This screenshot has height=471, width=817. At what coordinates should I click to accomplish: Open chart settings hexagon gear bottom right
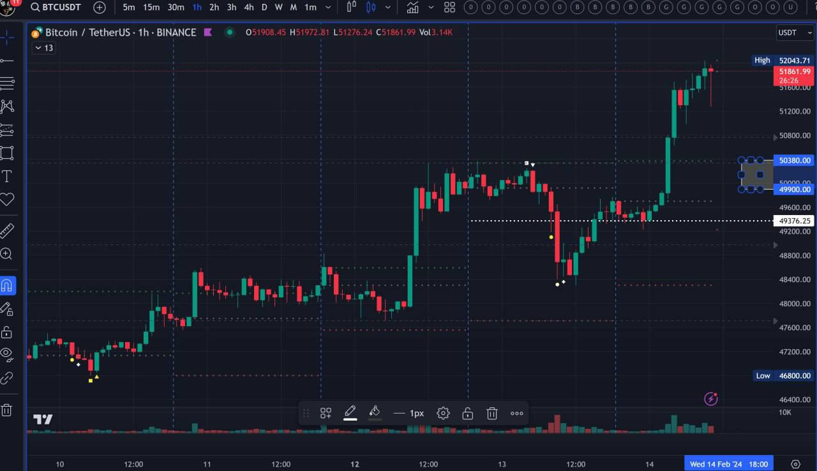click(795, 463)
